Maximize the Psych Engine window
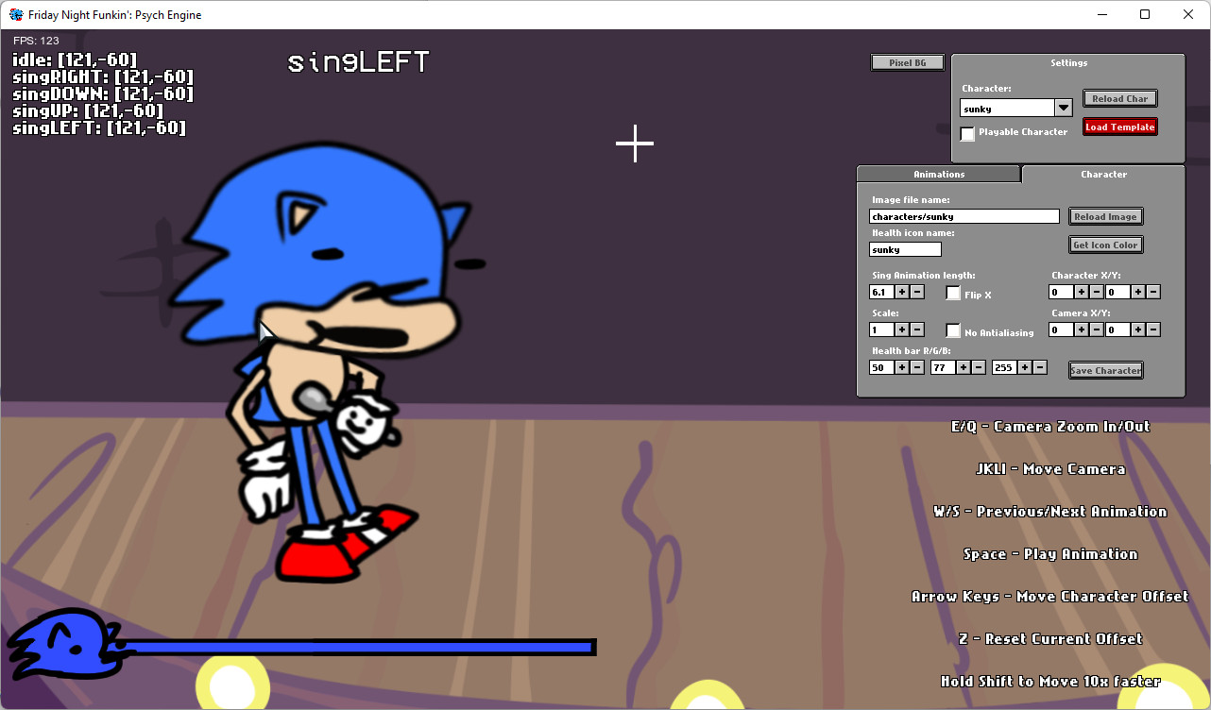 pyautogui.click(x=1145, y=14)
